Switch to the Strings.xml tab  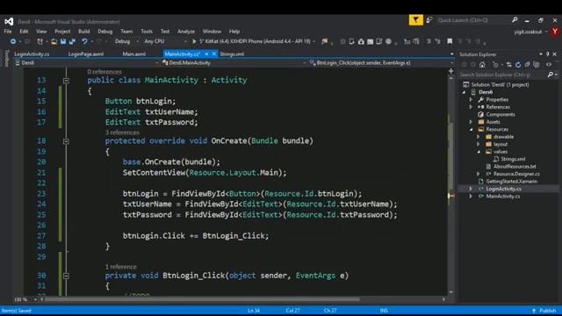232,54
